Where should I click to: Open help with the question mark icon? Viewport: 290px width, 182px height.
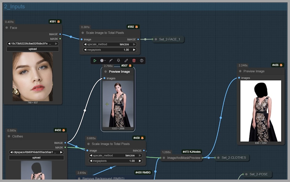click(142, 61)
